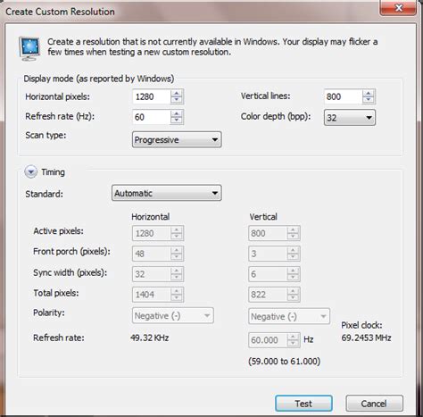Increase Vertical lines with up arrow
Viewport: 423px width, 417px height.
click(369, 93)
